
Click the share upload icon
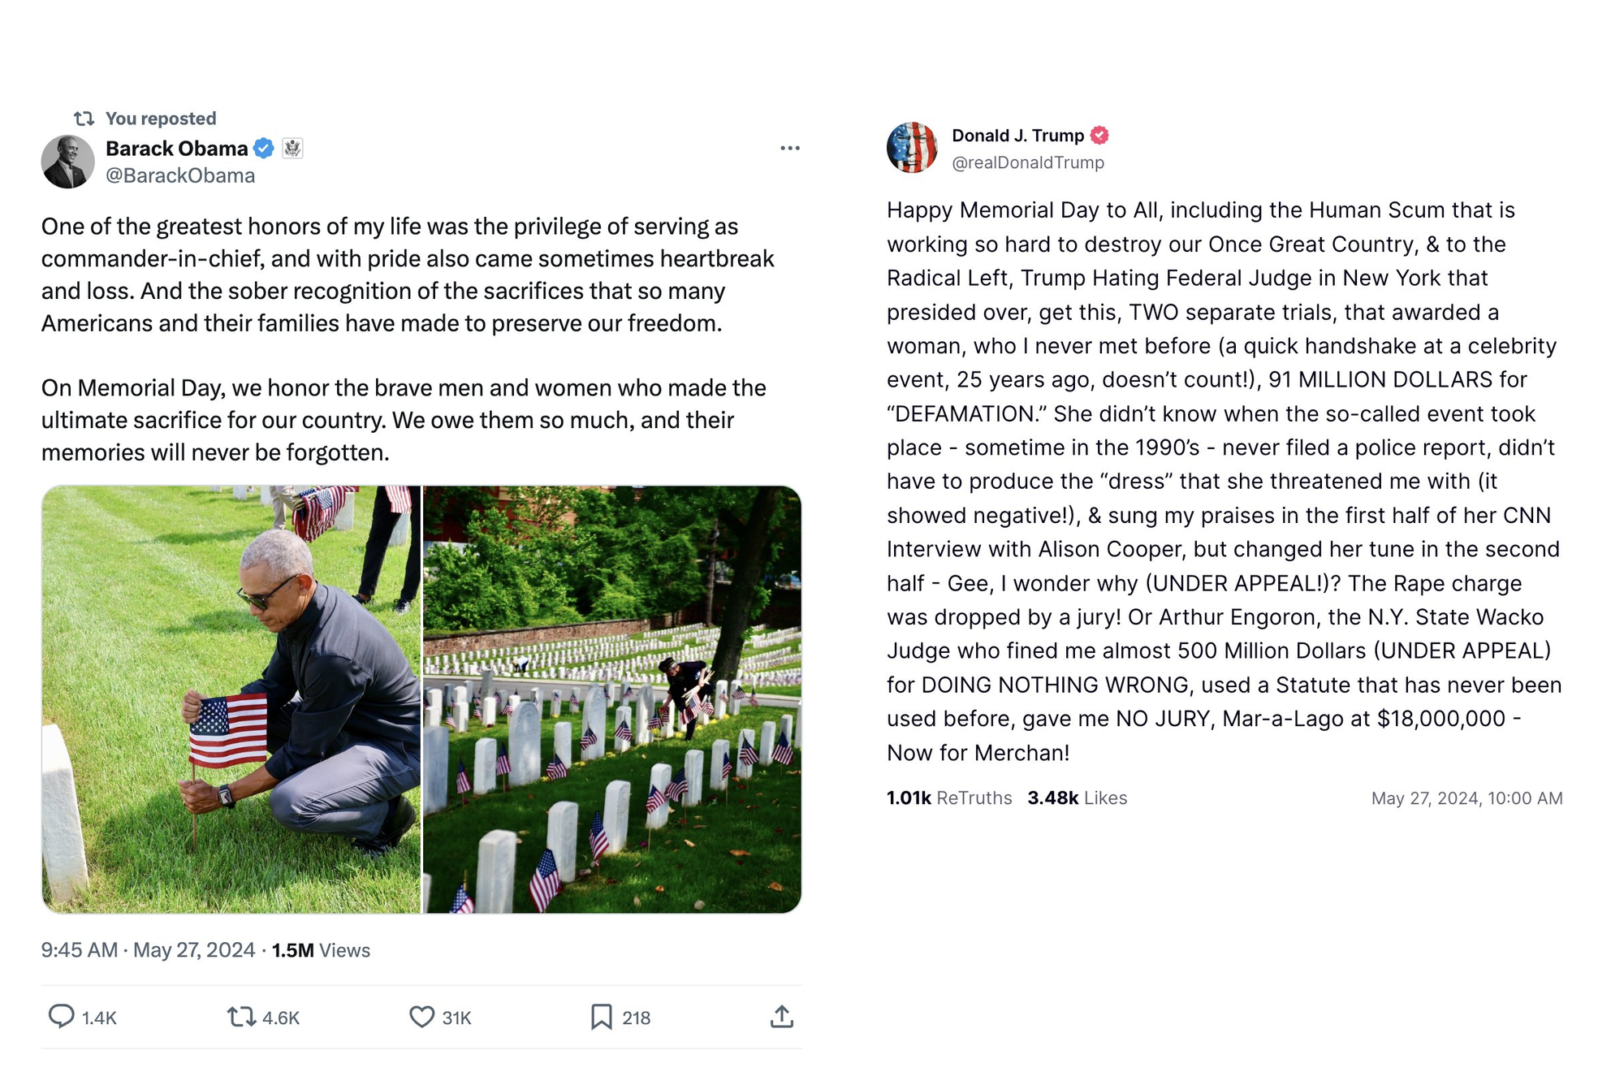pyautogui.click(x=781, y=1017)
